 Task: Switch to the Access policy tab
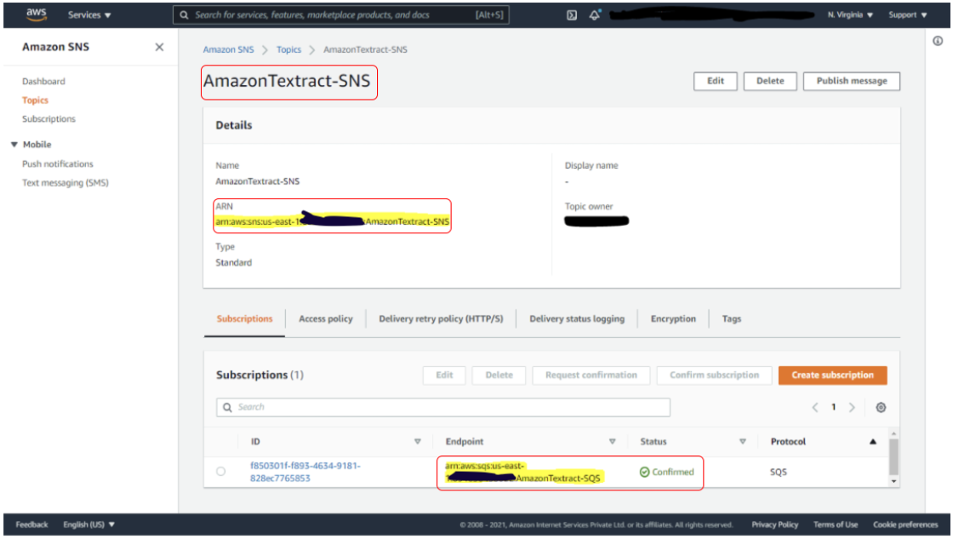click(x=325, y=318)
